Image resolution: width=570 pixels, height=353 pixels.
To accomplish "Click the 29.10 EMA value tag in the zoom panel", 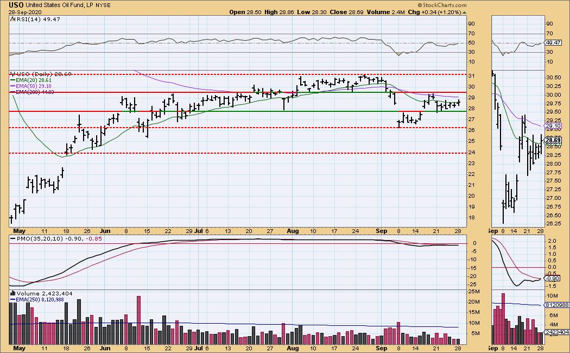I will coord(553,126).
